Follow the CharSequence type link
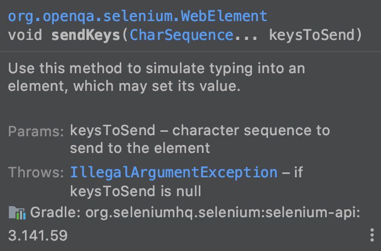The image size is (381, 251). pos(182,35)
